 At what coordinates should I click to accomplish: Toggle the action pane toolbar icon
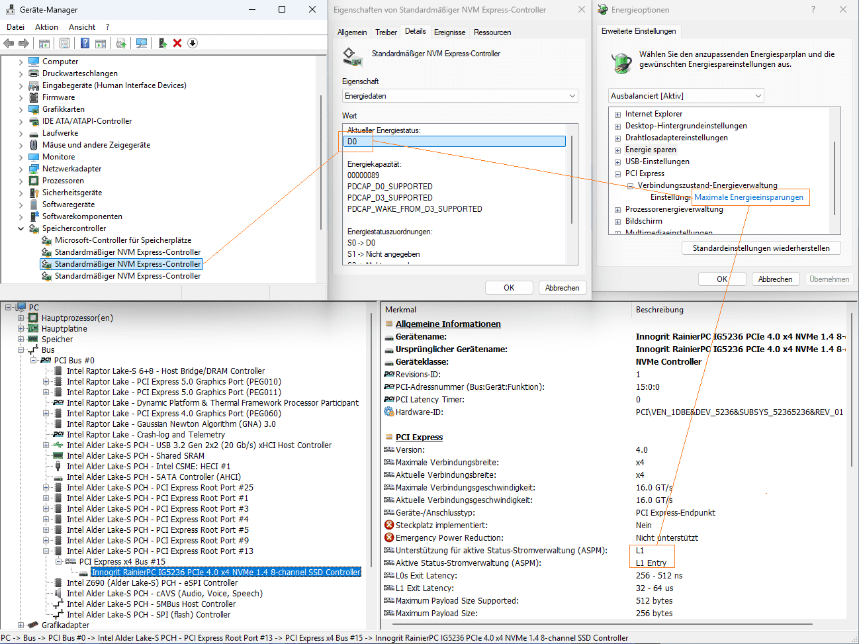(101, 43)
